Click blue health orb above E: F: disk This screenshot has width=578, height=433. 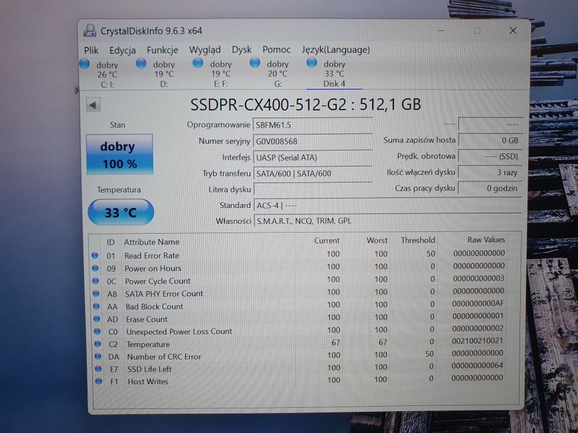(x=198, y=63)
